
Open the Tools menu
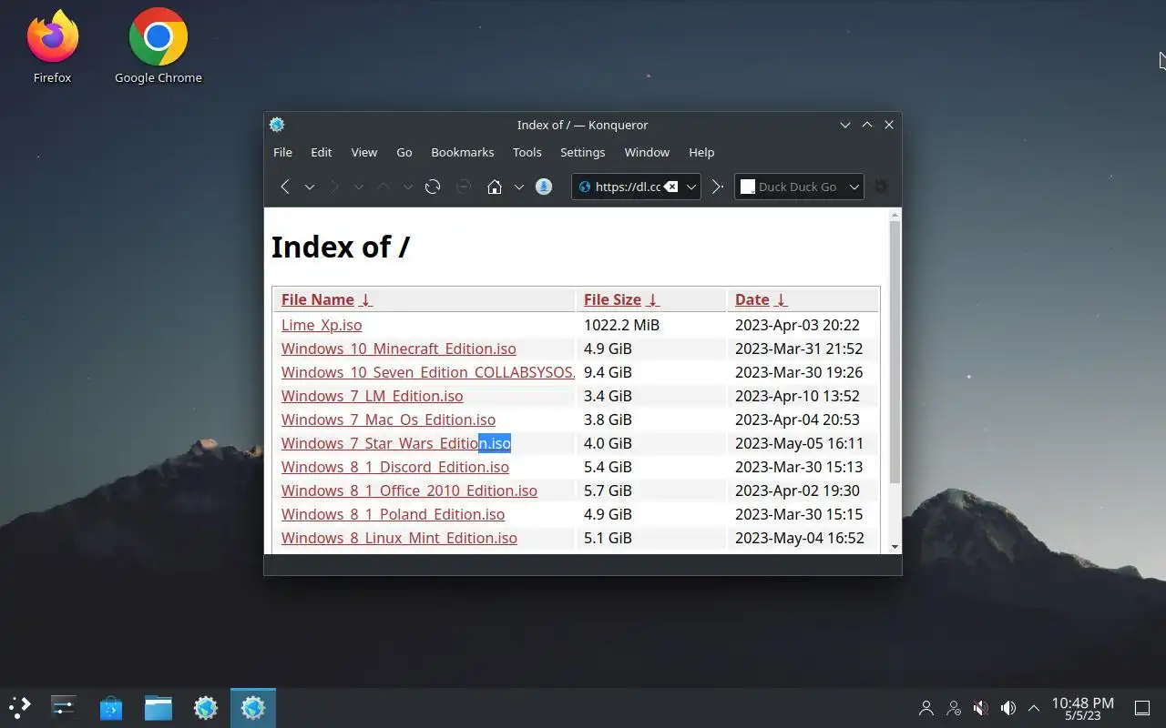[x=527, y=152]
